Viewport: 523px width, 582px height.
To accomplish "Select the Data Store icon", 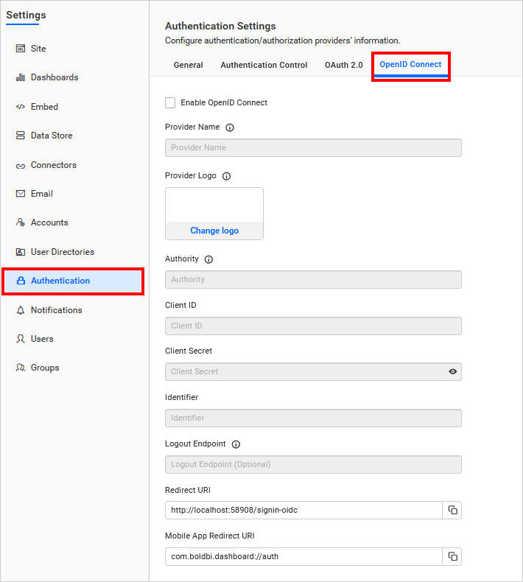I will click(x=21, y=136).
